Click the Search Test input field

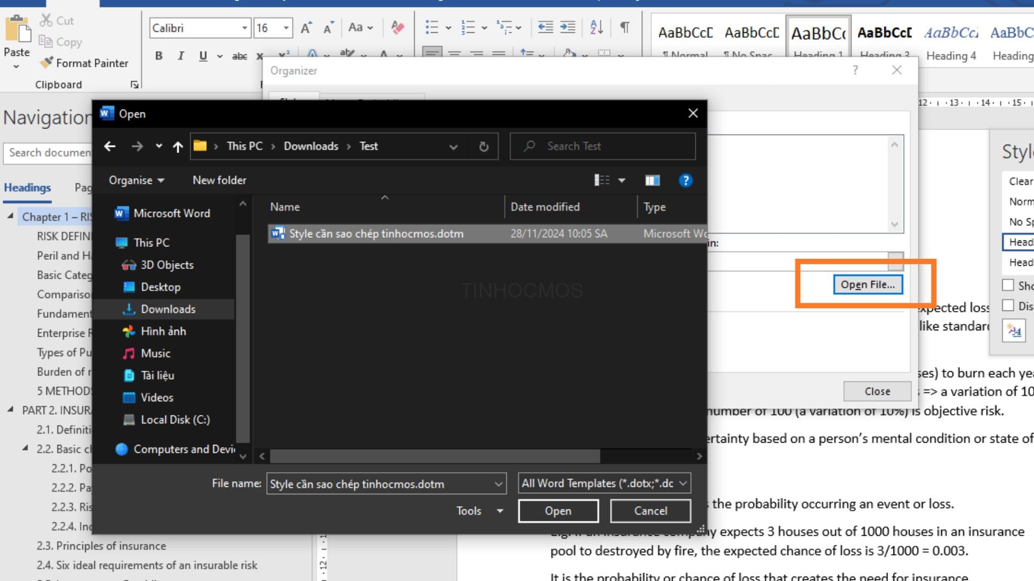tap(603, 146)
